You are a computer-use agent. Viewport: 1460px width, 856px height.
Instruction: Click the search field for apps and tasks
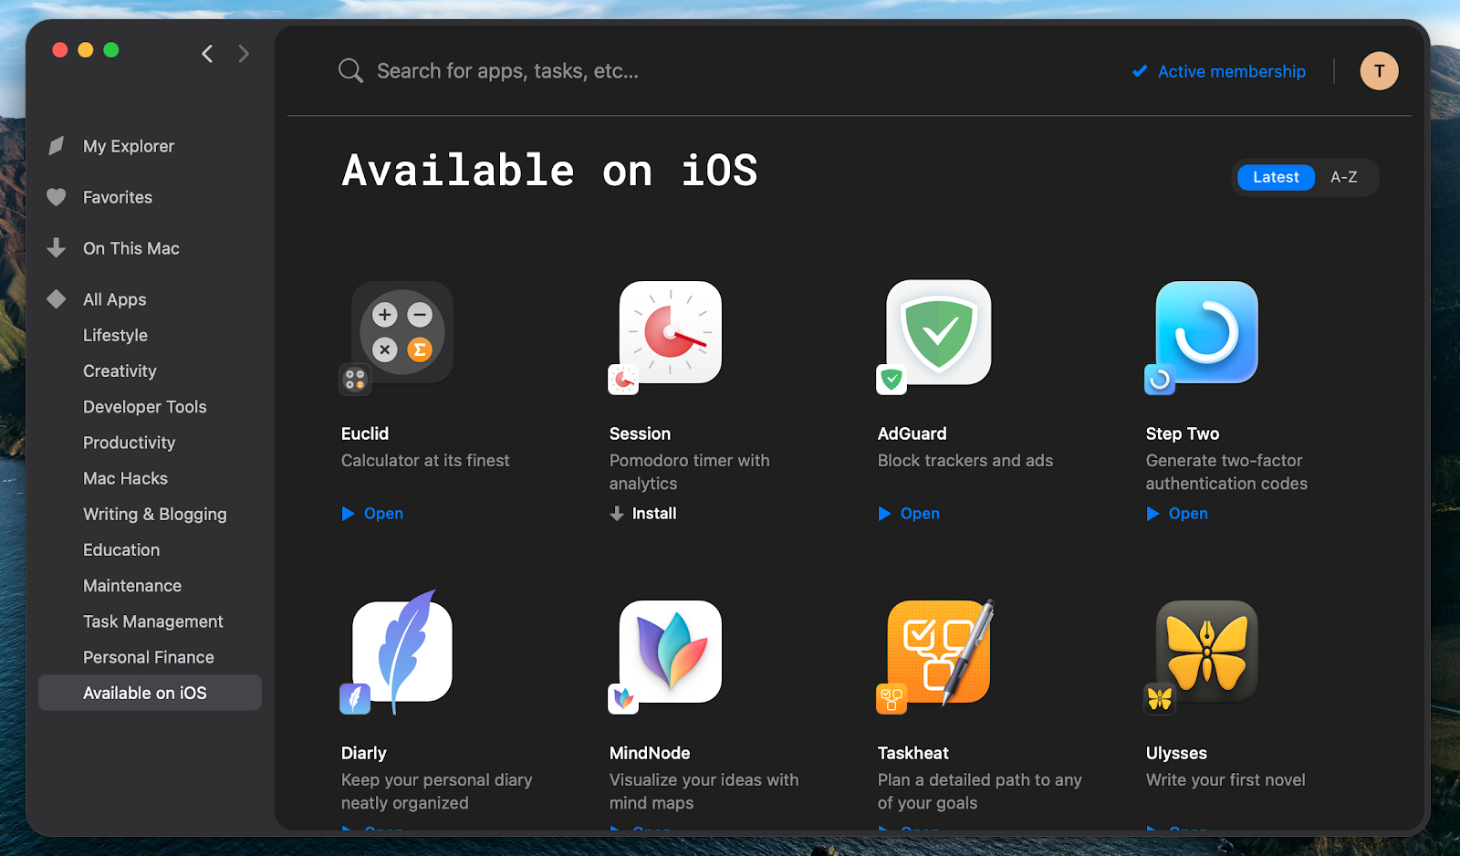tap(507, 71)
